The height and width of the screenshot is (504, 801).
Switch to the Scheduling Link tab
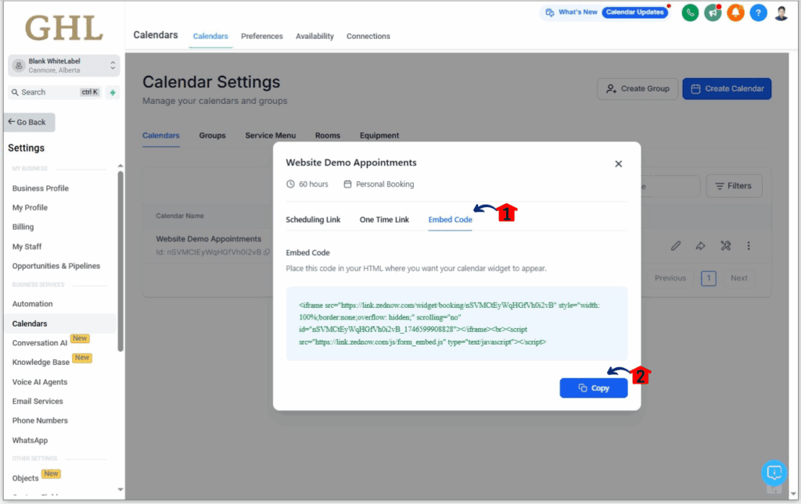[313, 220]
